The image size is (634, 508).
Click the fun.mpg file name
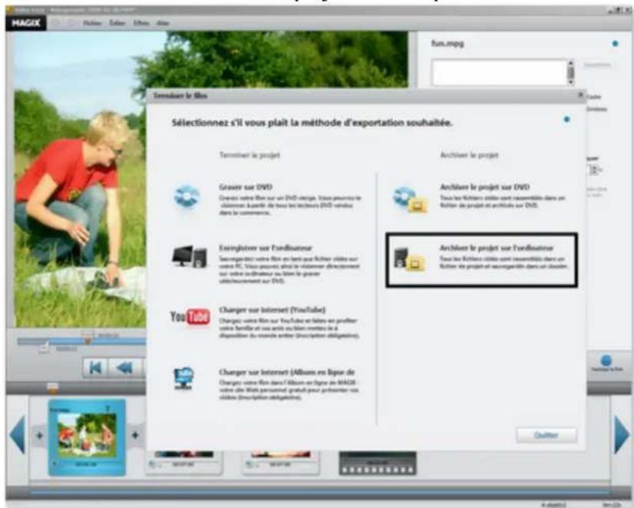(447, 43)
